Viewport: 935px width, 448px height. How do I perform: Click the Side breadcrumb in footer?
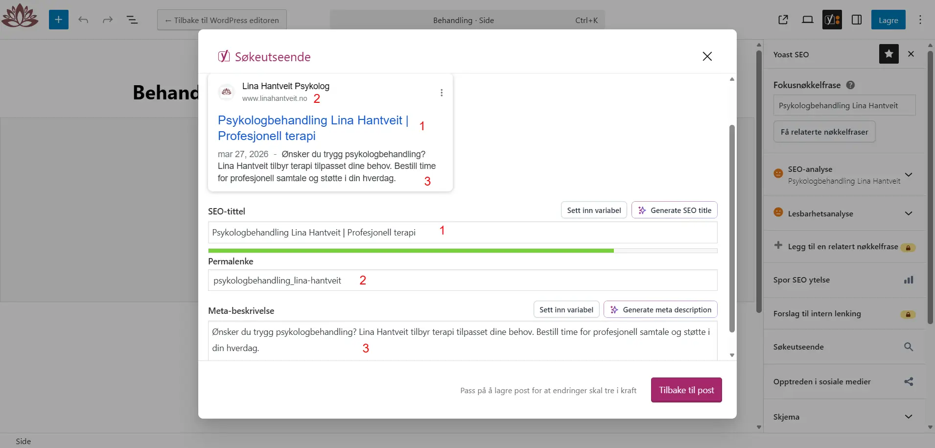[23, 441]
